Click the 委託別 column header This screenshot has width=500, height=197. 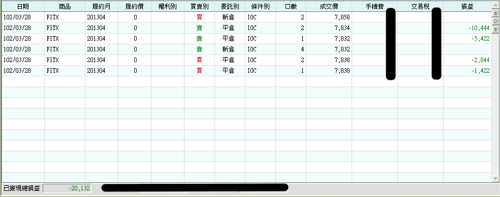tap(230, 7)
